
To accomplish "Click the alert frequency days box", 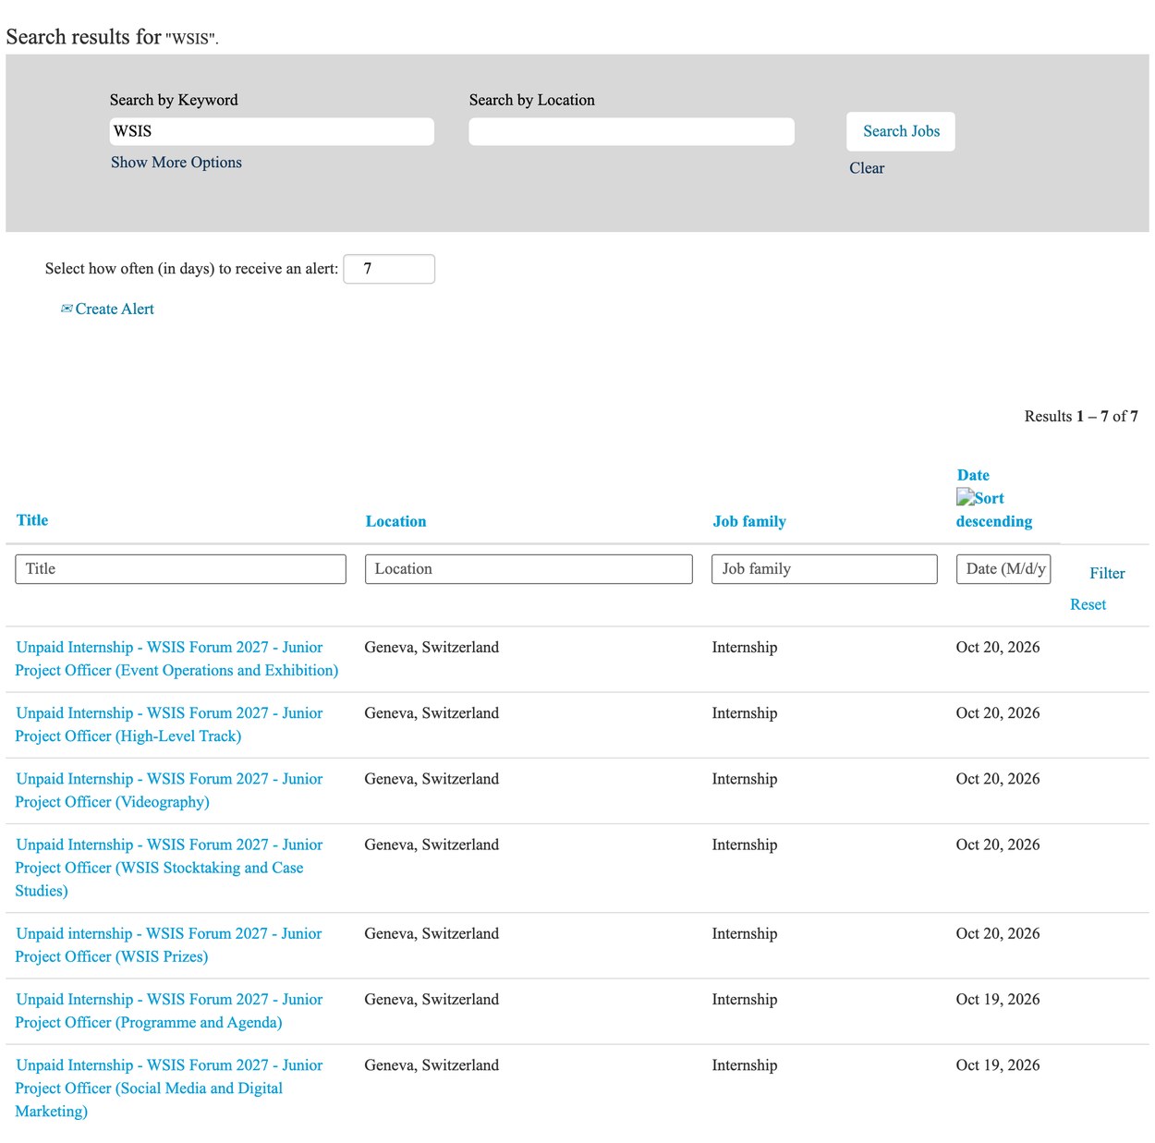I will pos(389,269).
